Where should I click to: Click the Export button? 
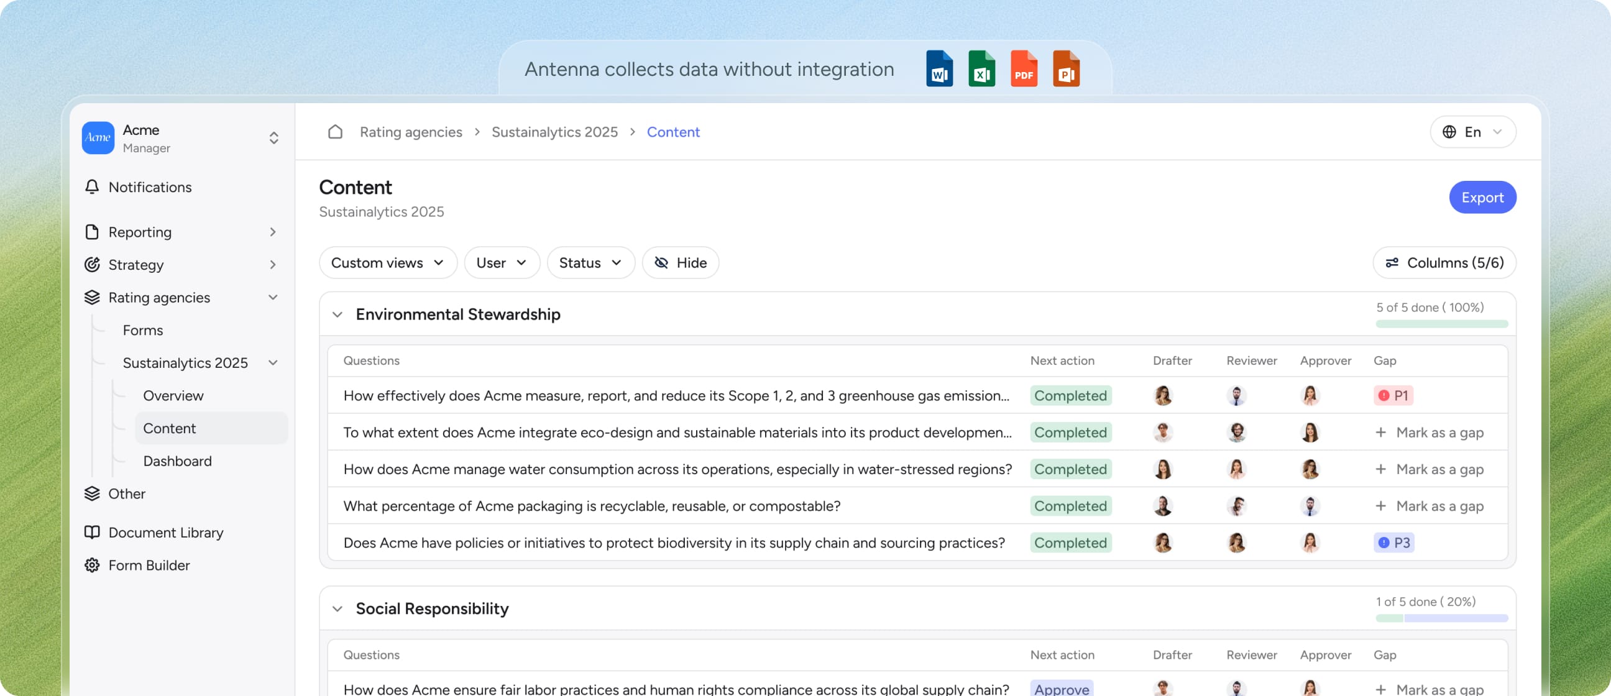pyautogui.click(x=1482, y=198)
